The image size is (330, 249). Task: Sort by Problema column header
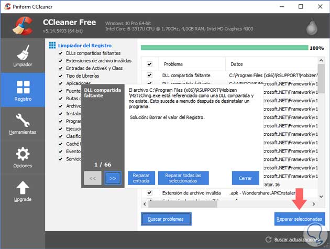(x=192, y=64)
